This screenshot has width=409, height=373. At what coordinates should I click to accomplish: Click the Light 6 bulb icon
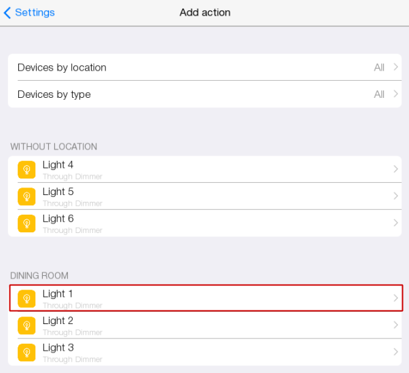point(26,223)
